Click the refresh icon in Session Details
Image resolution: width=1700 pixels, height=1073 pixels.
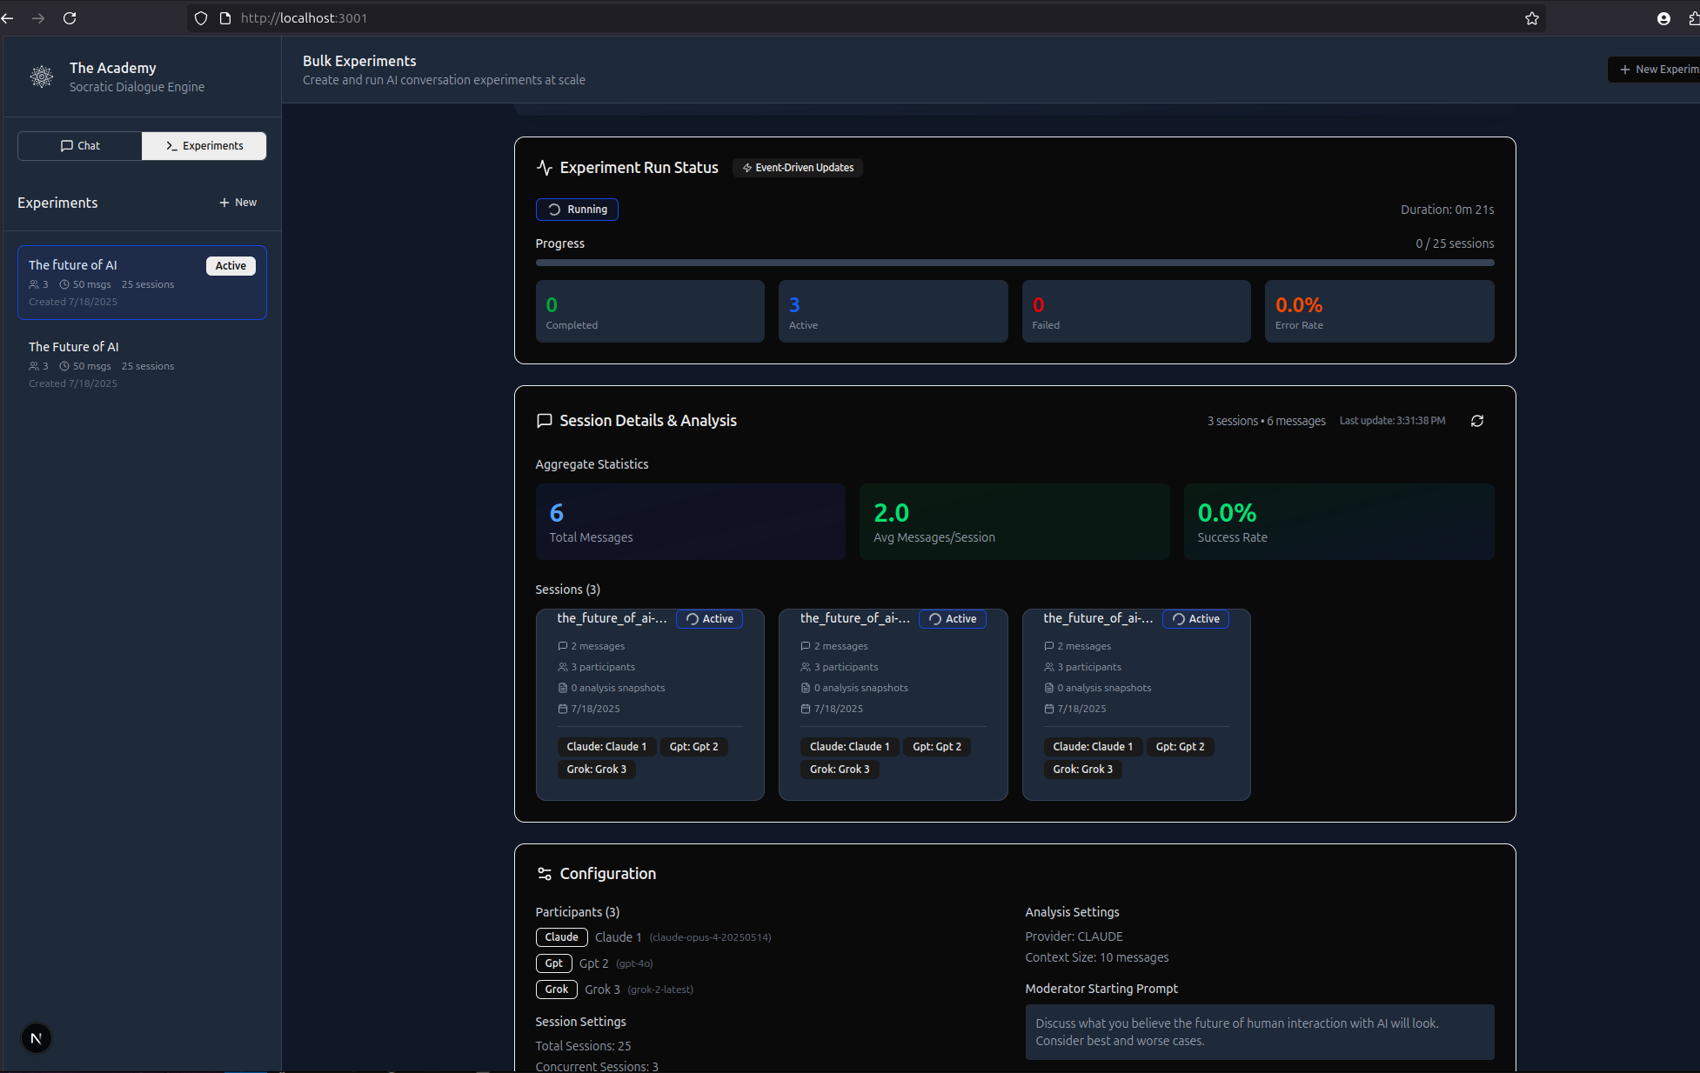pyautogui.click(x=1476, y=421)
